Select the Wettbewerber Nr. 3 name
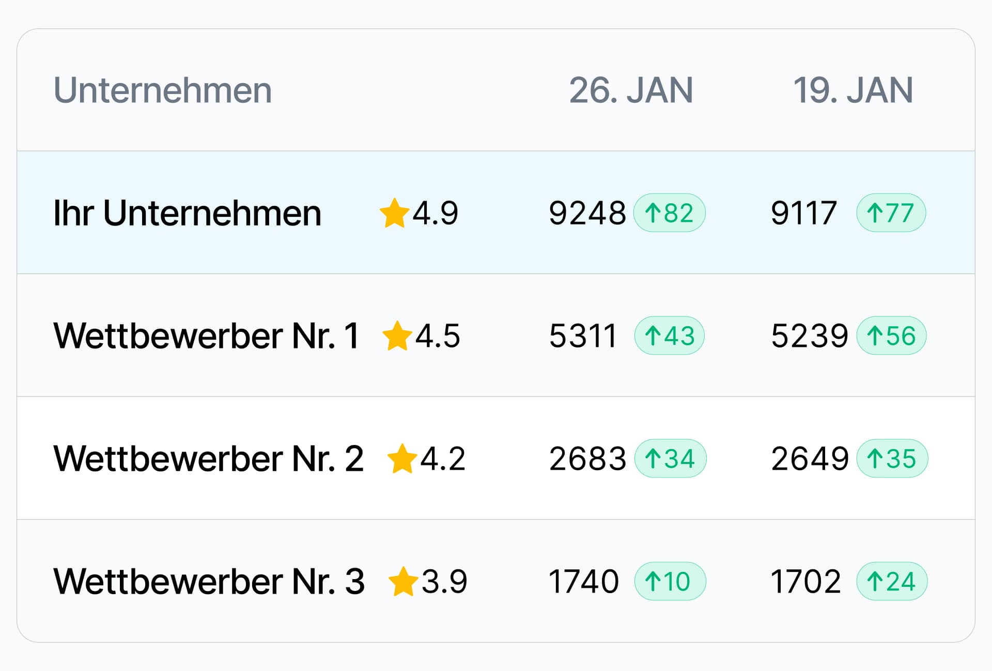This screenshot has height=671, width=992. 209,581
